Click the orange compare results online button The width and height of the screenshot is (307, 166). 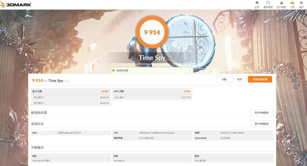tap(260, 79)
